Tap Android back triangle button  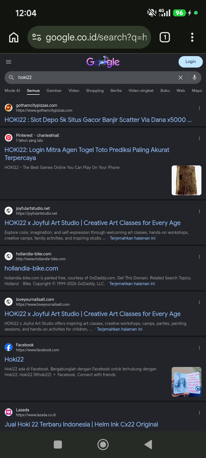pyautogui.click(x=148, y=444)
